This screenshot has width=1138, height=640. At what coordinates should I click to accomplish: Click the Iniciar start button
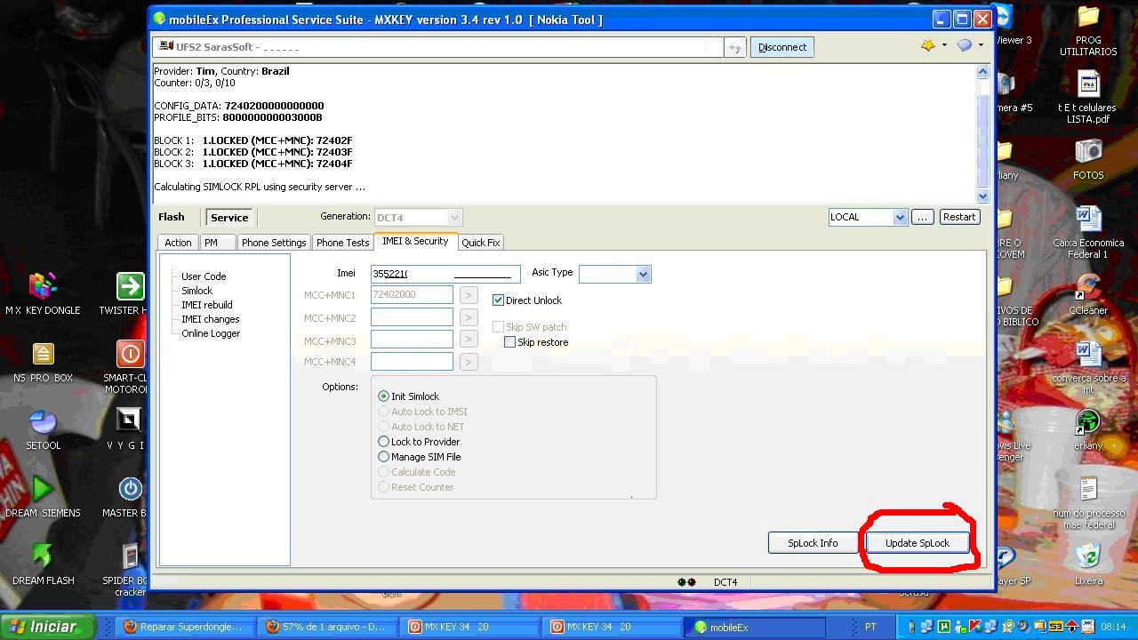pyautogui.click(x=48, y=627)
